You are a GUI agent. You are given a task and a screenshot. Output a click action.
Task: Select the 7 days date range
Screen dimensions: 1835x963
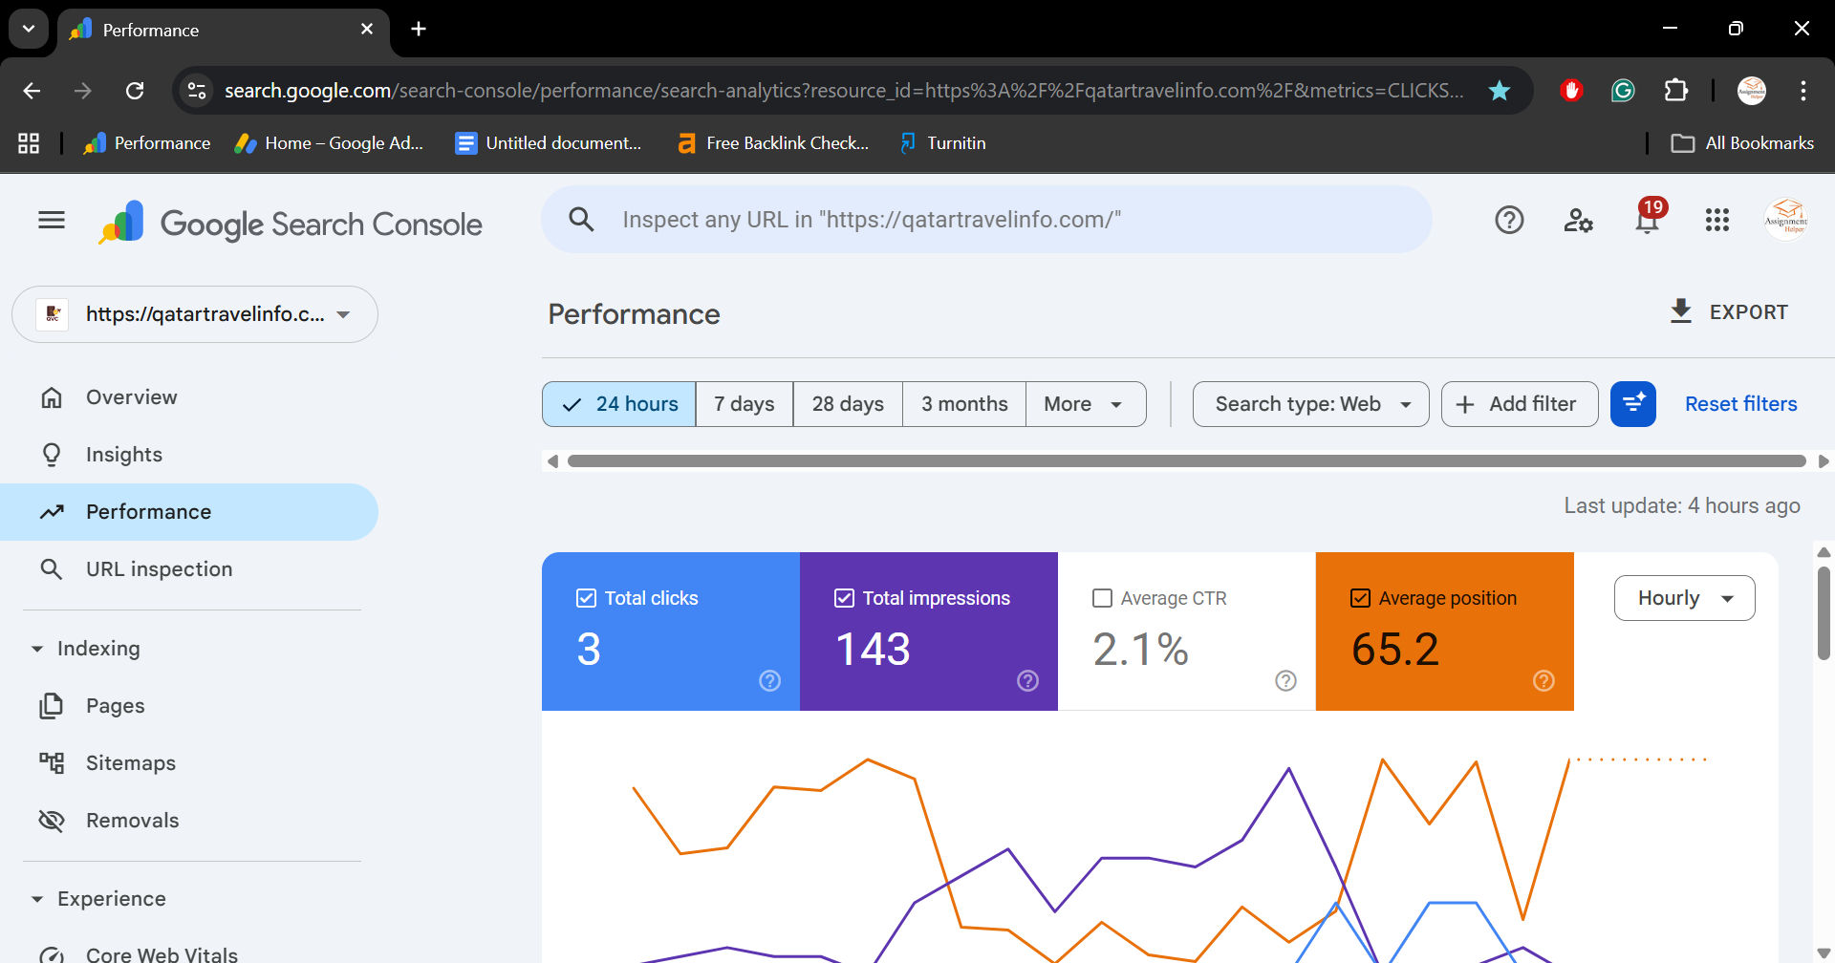click(745, 404)
